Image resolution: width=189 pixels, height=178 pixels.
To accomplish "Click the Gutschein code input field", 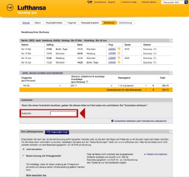I will [x=63, y=113].
